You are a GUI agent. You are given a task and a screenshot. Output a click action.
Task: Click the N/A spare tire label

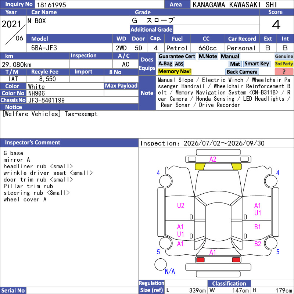coord(170,271)
